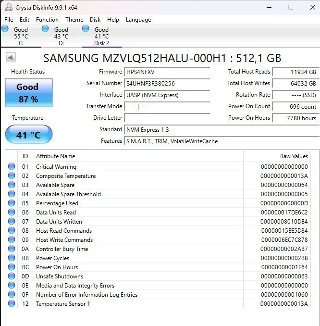This screenshot has height=326, width=320.
Task: Click status orb of Power Cycles row
Action: pos(12,258)
